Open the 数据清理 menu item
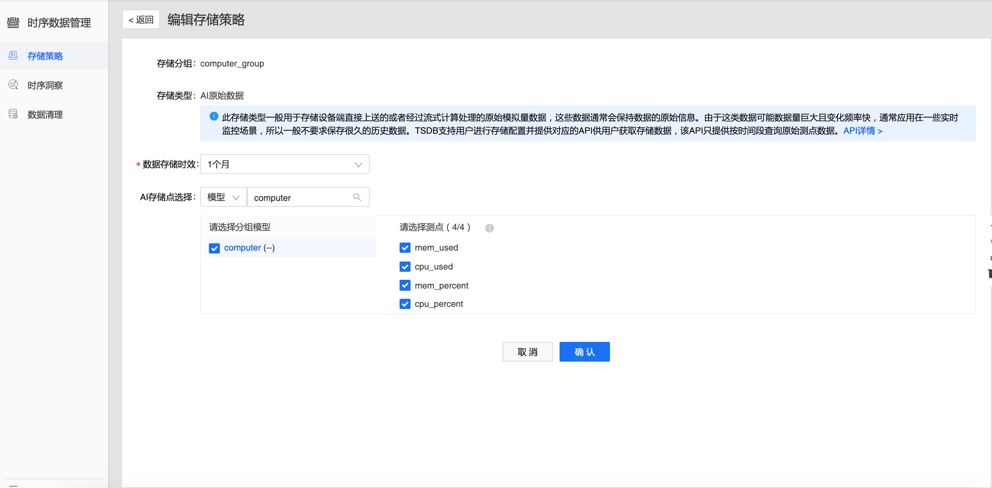The image size is (992, 488). click(54, 114)
